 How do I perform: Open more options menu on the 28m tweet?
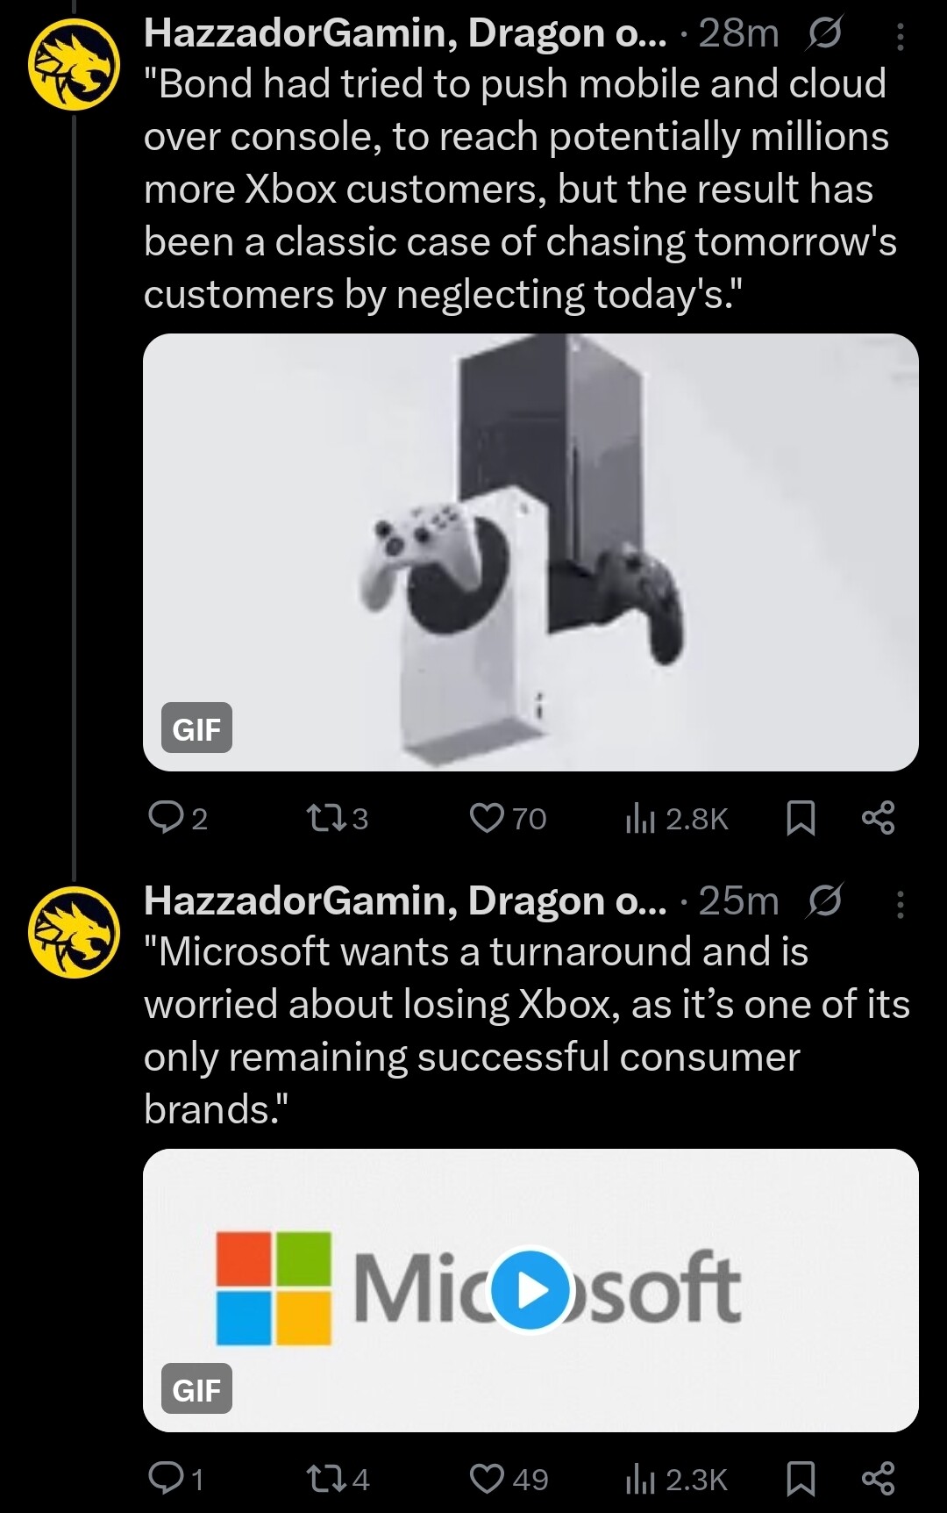(900, 36)
